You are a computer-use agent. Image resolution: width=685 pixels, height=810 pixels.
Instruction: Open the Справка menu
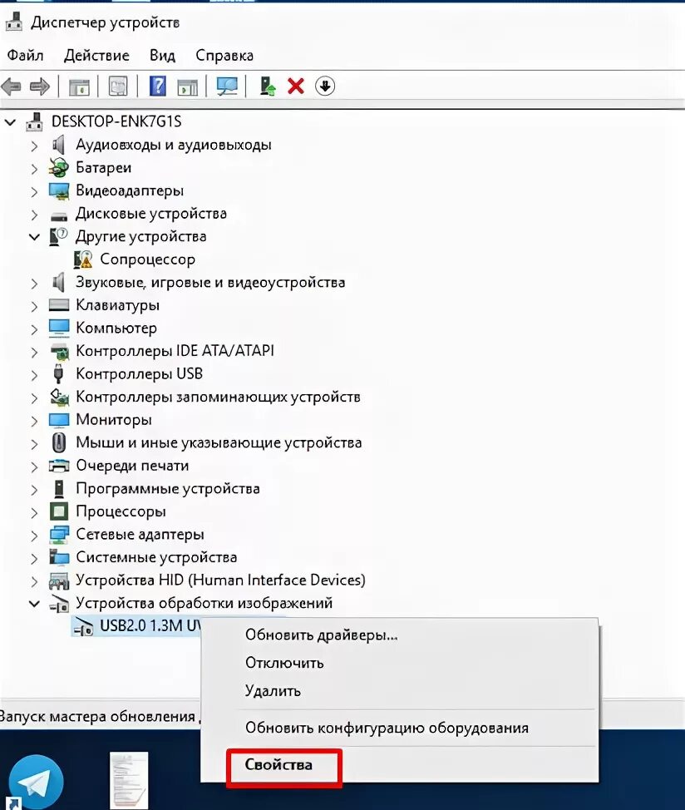pos(224,55)
